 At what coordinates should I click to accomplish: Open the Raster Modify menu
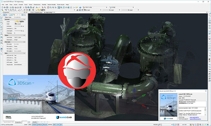click(x=51, y=5)
